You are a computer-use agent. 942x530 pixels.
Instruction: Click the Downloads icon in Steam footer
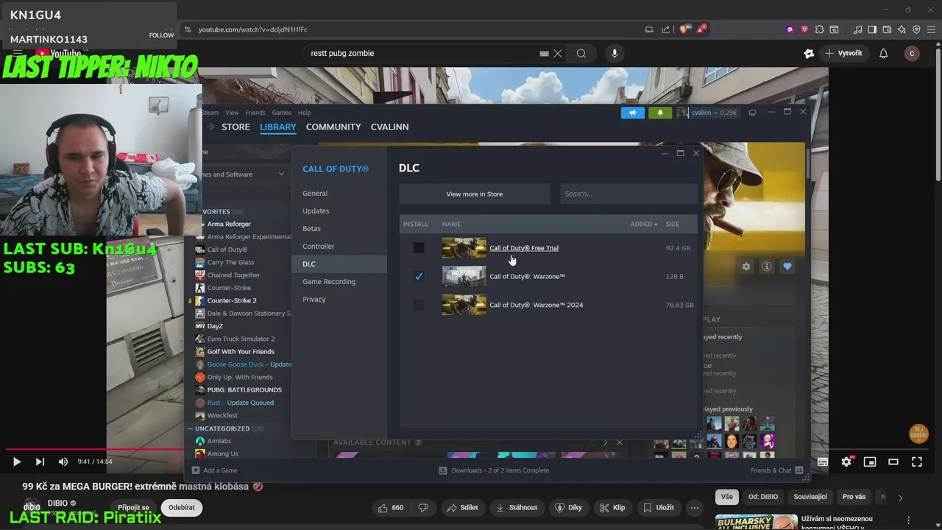(443, 470)
